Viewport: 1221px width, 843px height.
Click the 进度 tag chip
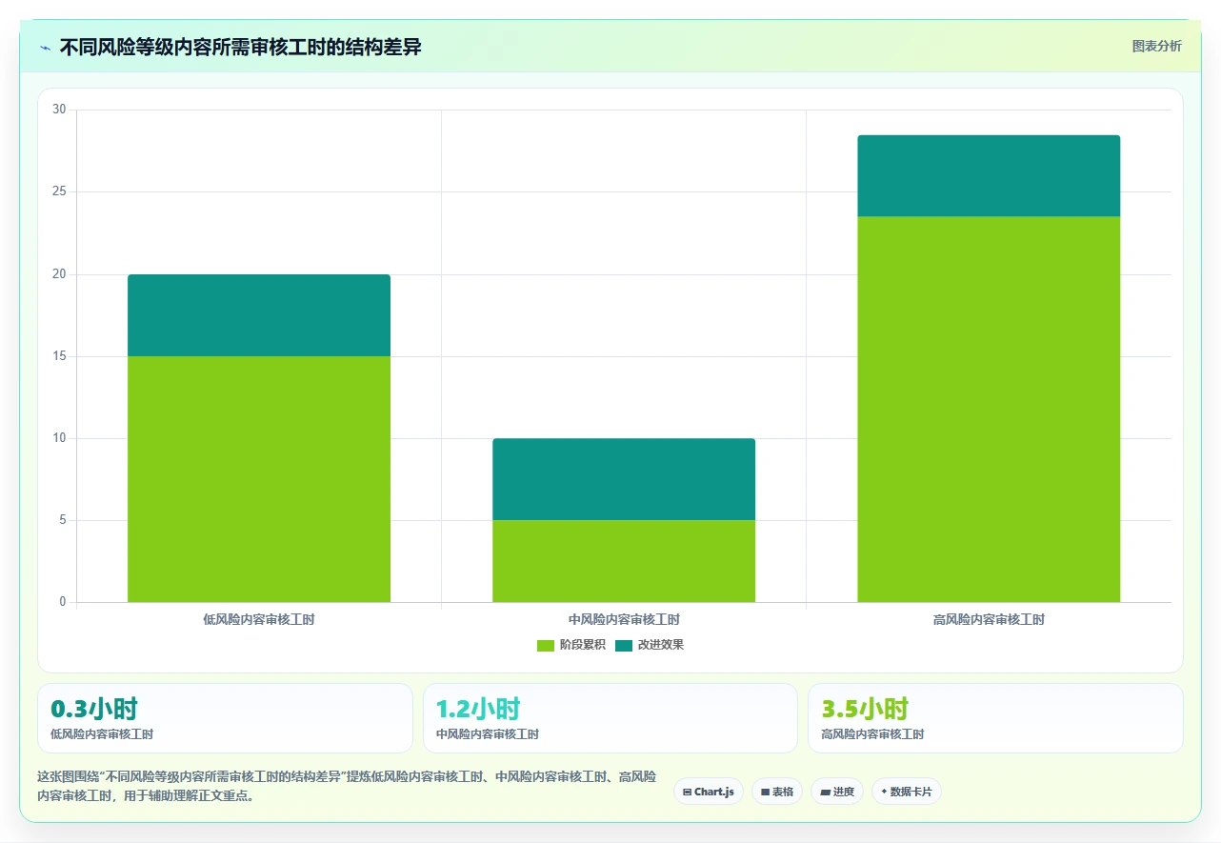tap(836, 792)
